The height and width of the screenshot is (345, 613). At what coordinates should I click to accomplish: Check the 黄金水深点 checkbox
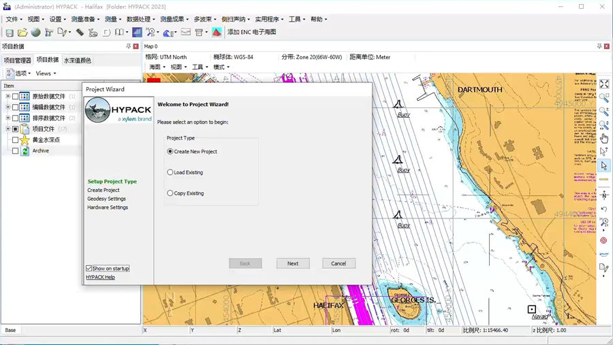tap(15, 139)
